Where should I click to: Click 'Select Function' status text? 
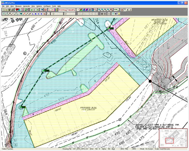8,149
